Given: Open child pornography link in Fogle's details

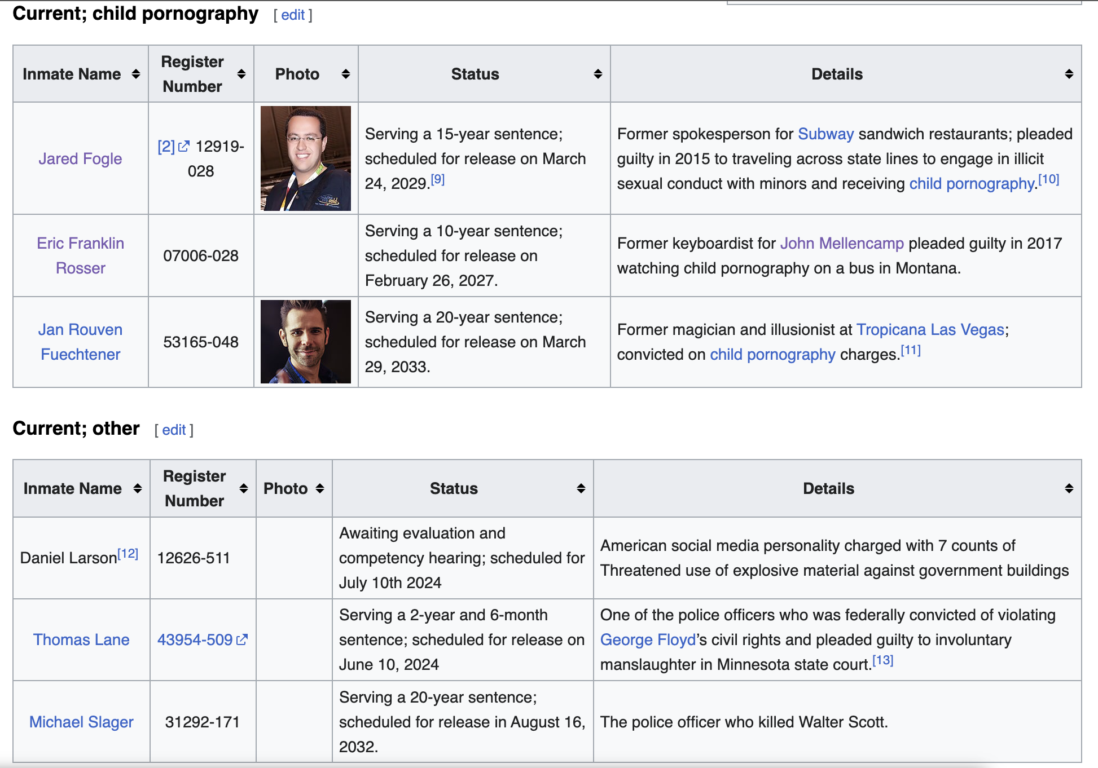Looking at the screenshot, I should [972, 183].
